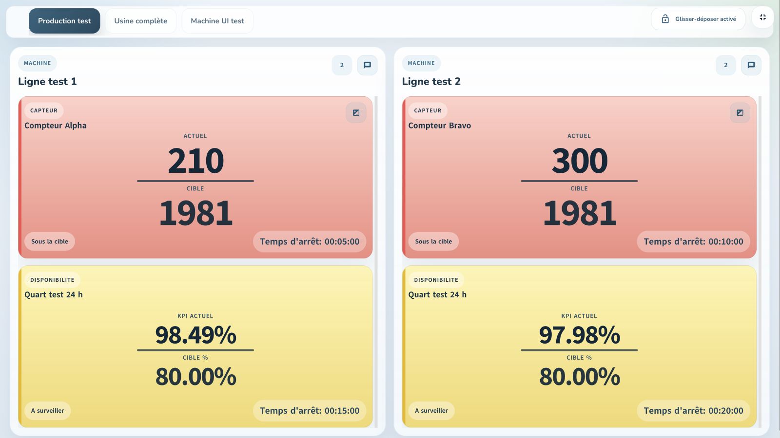
Task: Click Ligne test 2 panel scrollbar
Action: tap(760, 262)
